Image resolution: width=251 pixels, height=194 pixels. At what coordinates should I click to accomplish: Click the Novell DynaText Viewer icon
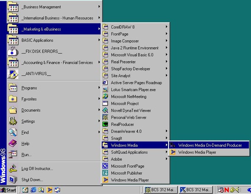click(105, 110)
